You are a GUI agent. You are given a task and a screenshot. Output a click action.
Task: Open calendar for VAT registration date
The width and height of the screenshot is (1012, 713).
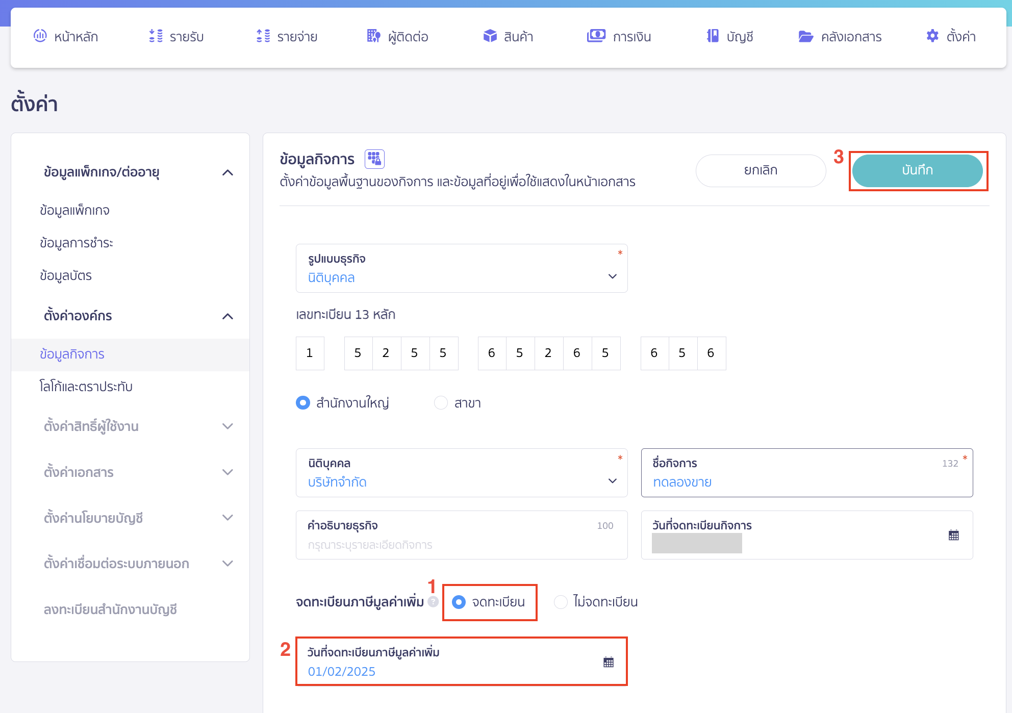pos(608,662)
